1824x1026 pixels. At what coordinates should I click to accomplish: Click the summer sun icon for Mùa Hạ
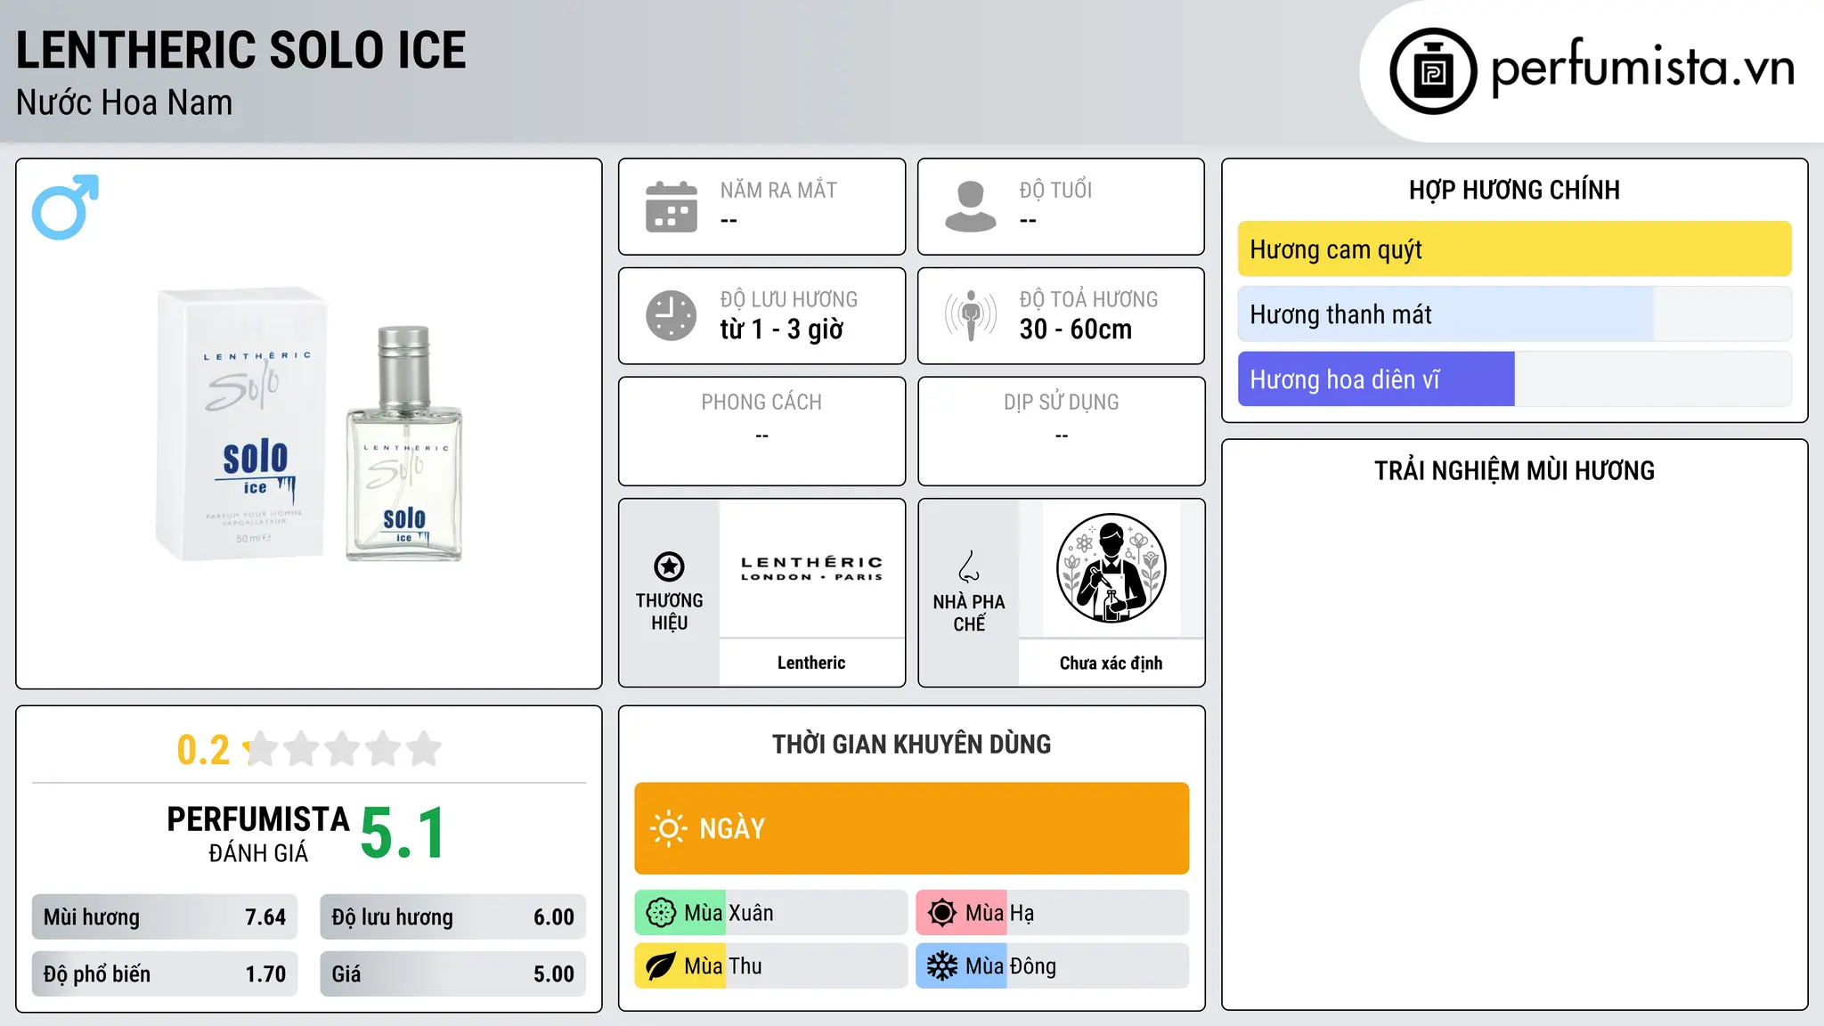pos(942,913)
